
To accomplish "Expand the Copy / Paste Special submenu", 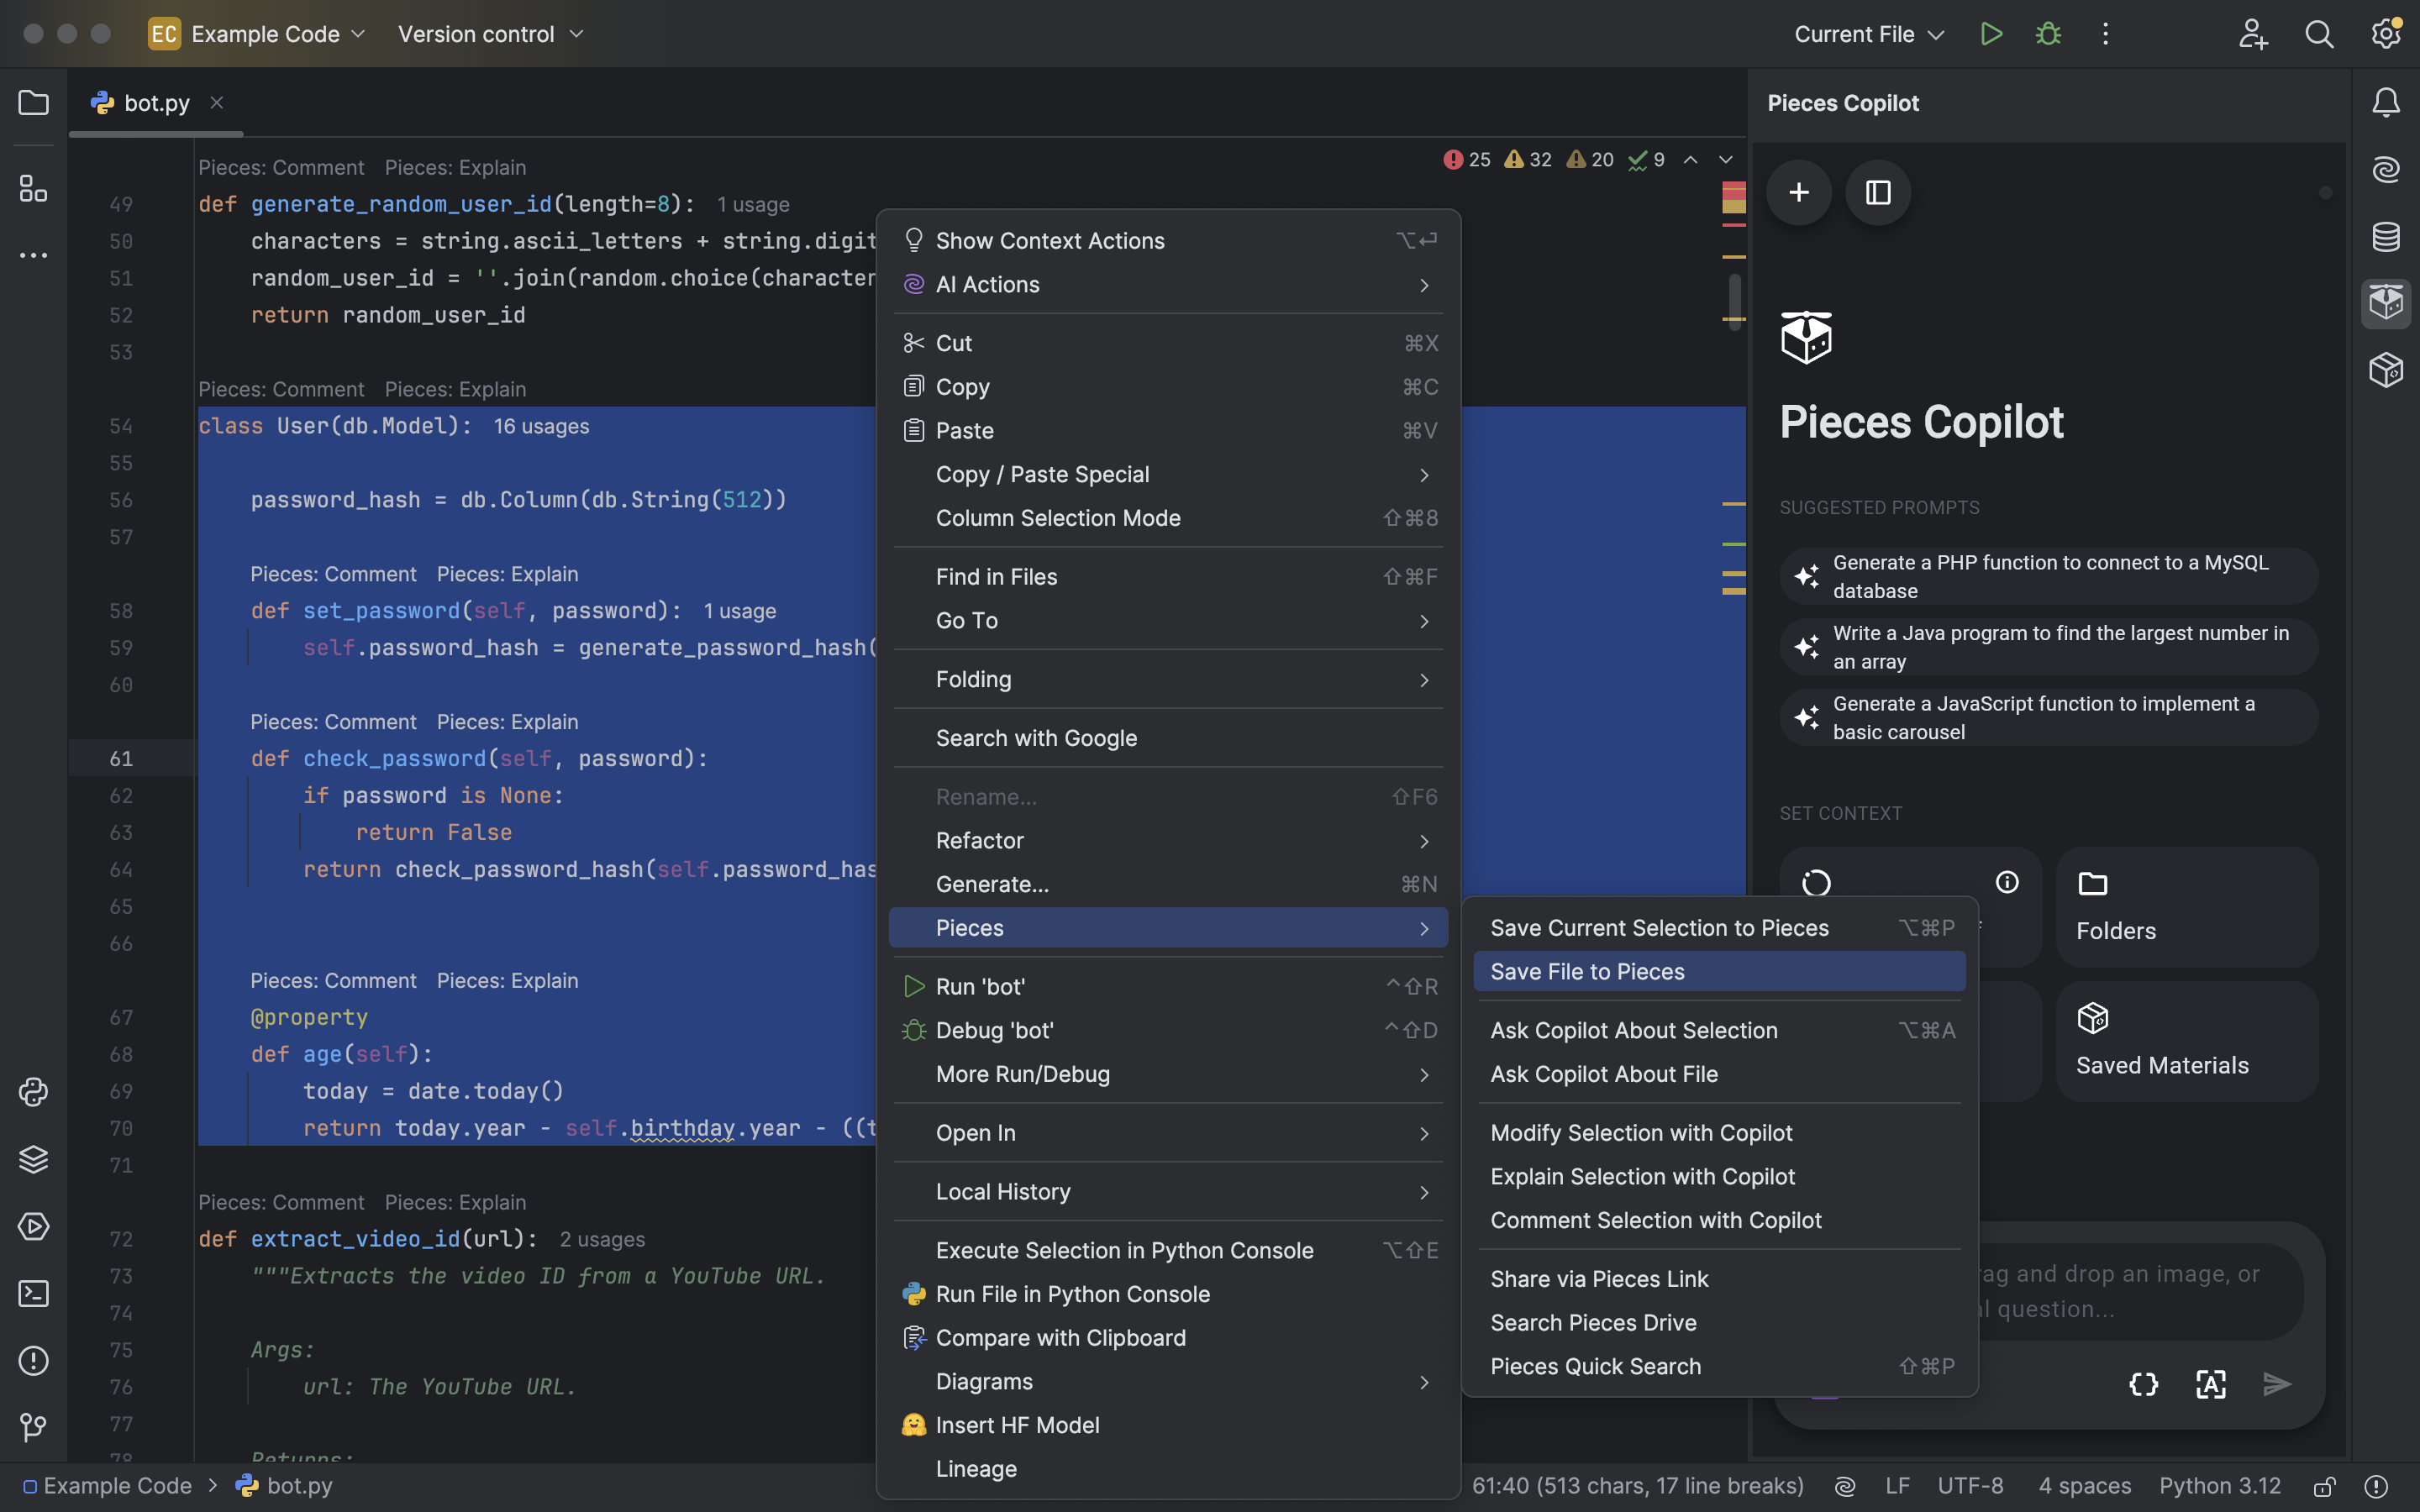I will tap(1168, 475).
